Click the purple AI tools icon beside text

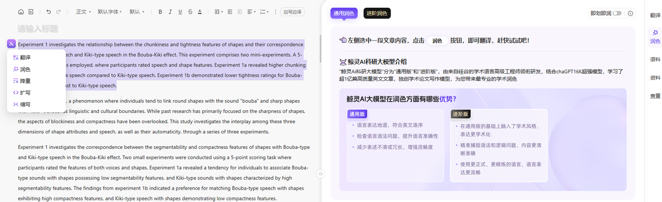(11, 44)
